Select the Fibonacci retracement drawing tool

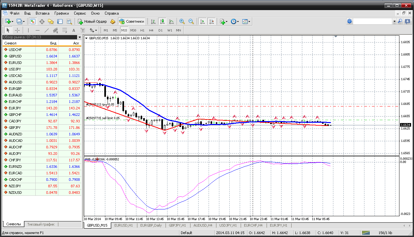(x=65, y=30)
